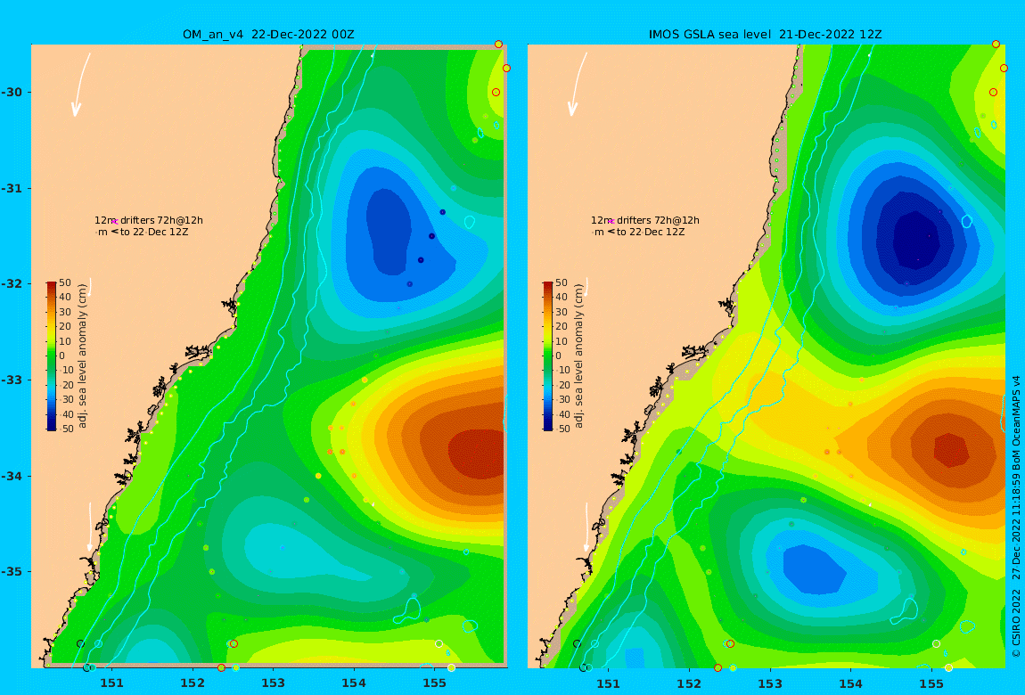Image resolution: width=1025 pixels, height=695 pixels.
Task: Click longitude label 154 under the right map
Action: pos(850,684)
